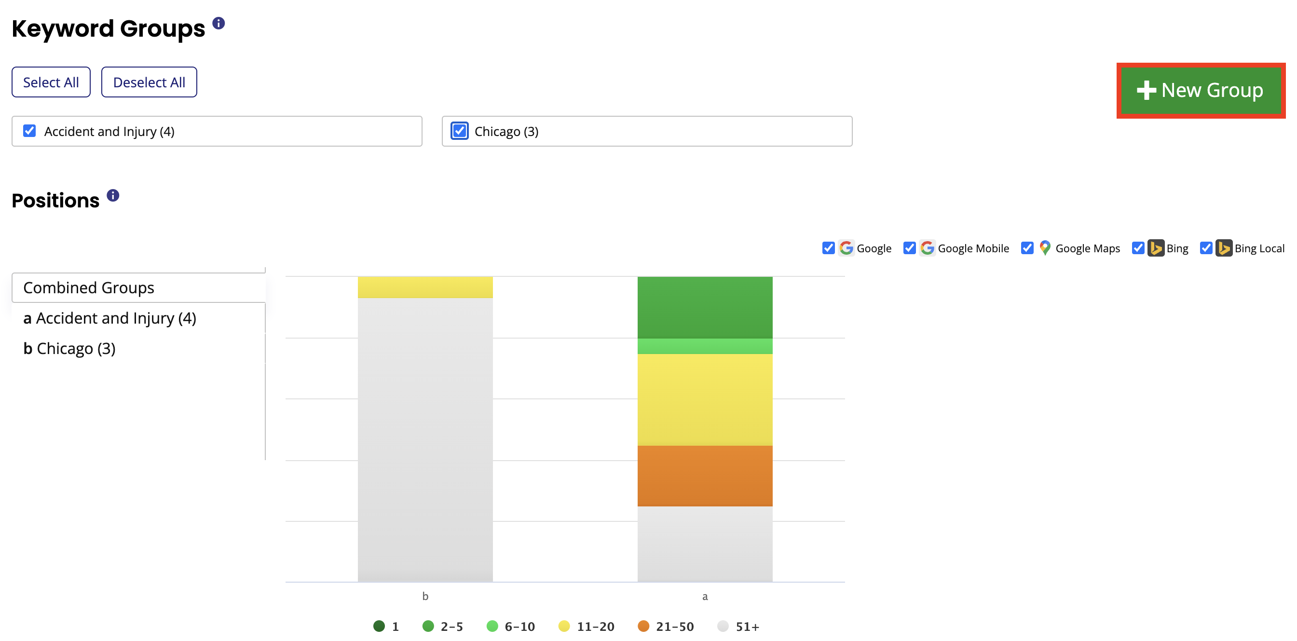
Task: Click the dark green segment of bar a
Action: coord(705,307)
